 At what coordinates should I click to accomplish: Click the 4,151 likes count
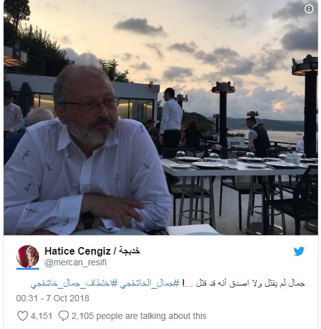point(42,316)
